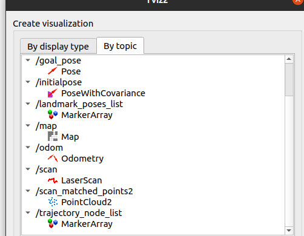304x236 pixels.
Task: Click the topic list scrollbar thumb
Action: point(289,79)
